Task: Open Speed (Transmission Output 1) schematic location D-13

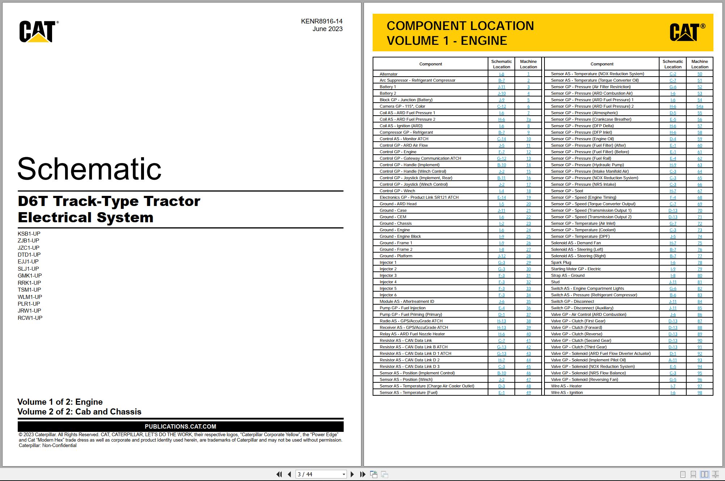Action: click(x=673, y=211)
